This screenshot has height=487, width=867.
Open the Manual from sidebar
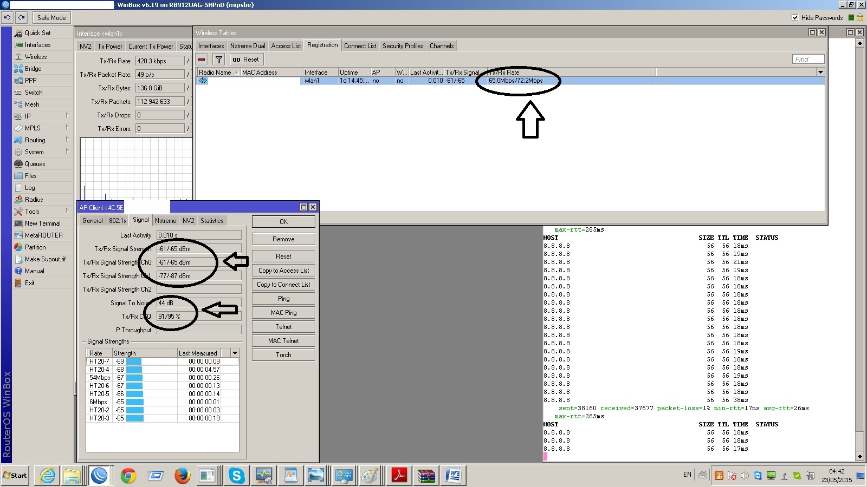point(35,271)
